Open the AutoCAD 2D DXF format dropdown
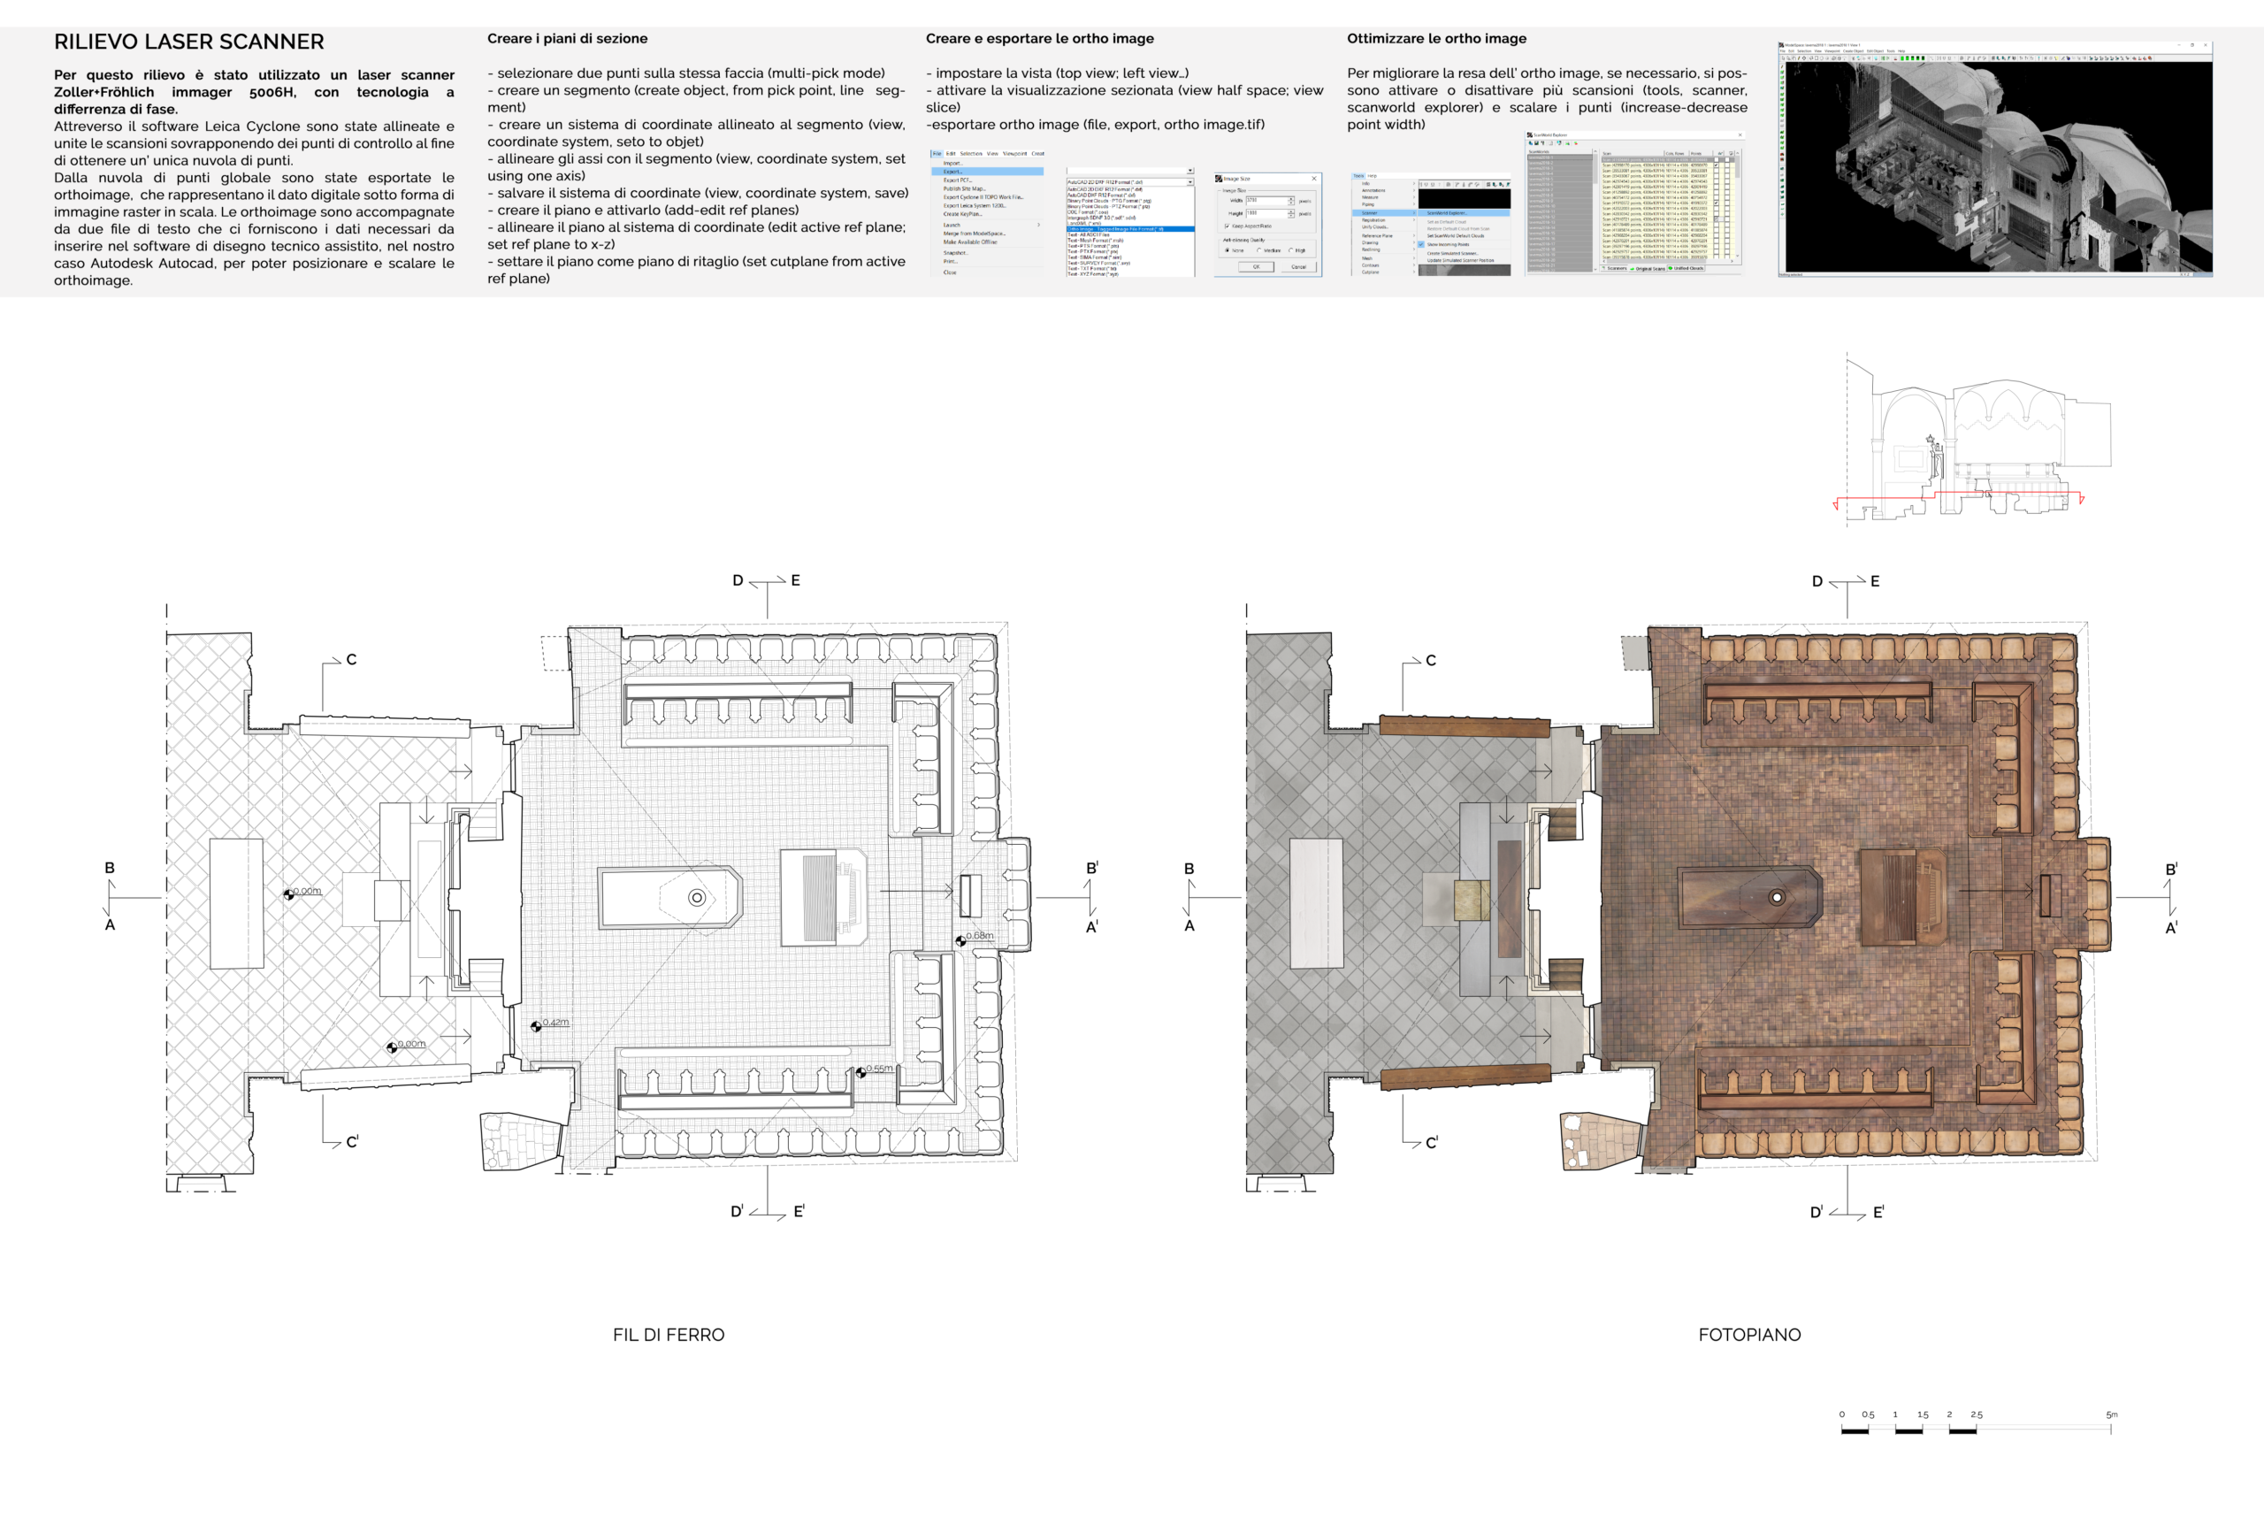This screenshot has height=1518, width=2264. point(1190,182)
